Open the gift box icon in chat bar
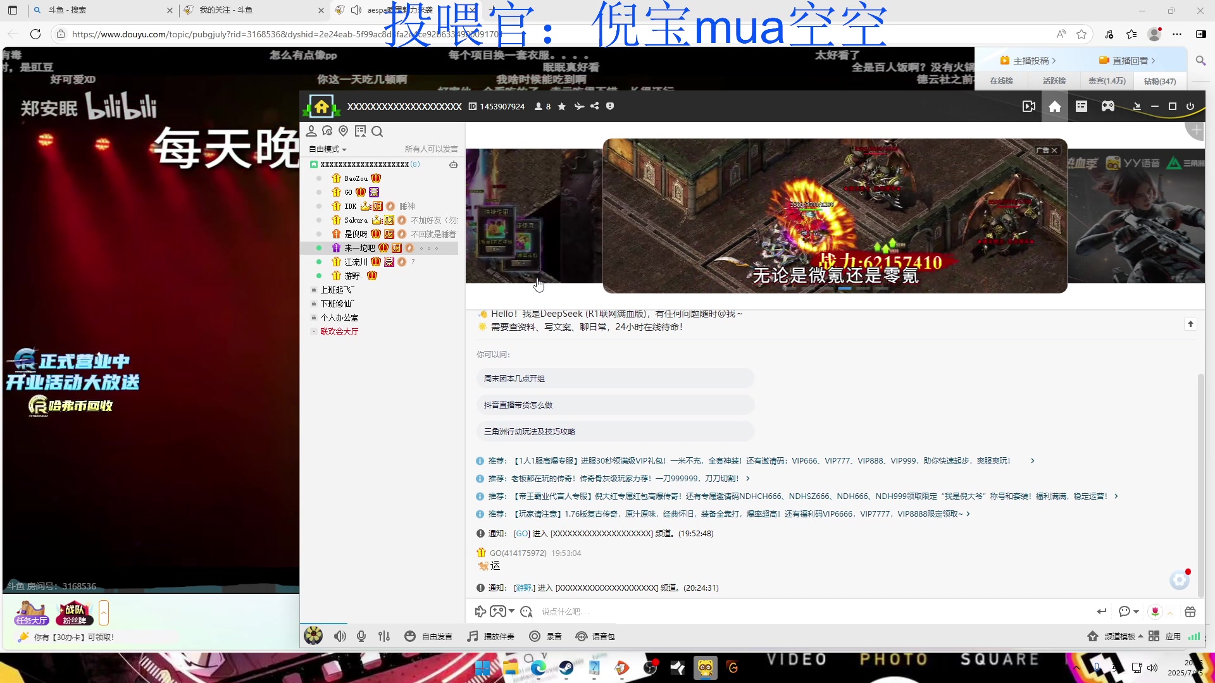 tap(1190, 612)
